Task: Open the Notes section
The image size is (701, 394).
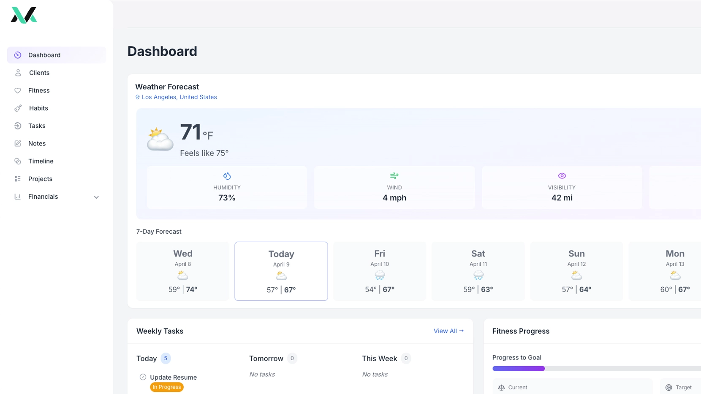Action: coord(37,143)
